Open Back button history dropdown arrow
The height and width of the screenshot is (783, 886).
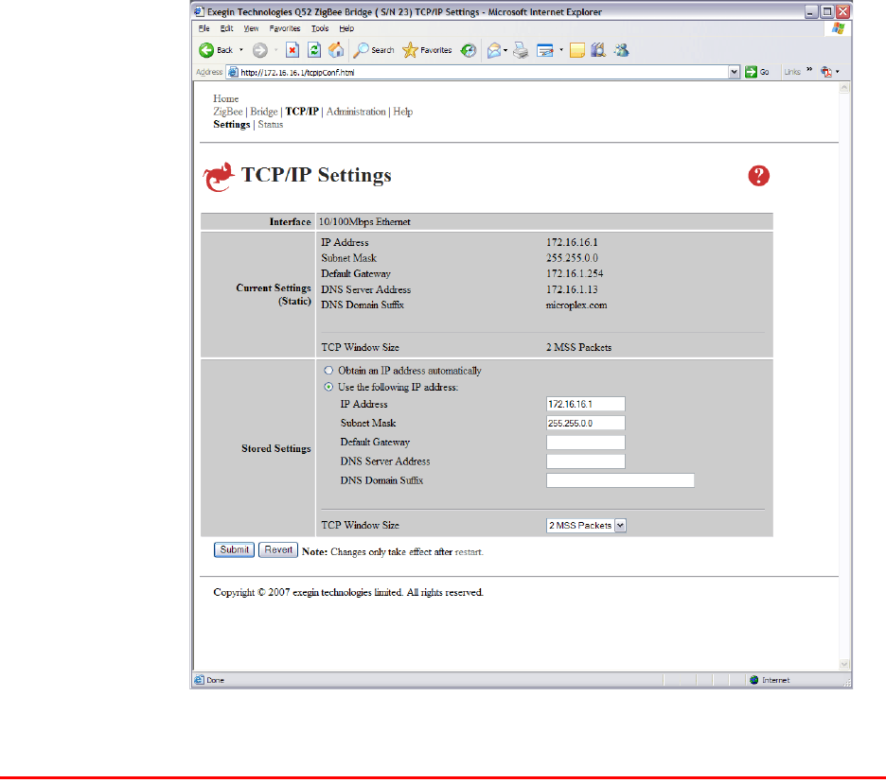(241, 50)
